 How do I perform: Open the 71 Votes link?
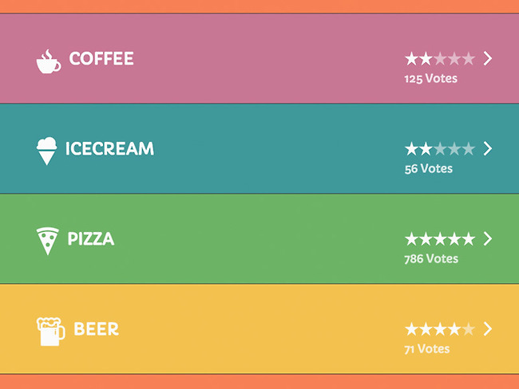(x=426, y=349)
